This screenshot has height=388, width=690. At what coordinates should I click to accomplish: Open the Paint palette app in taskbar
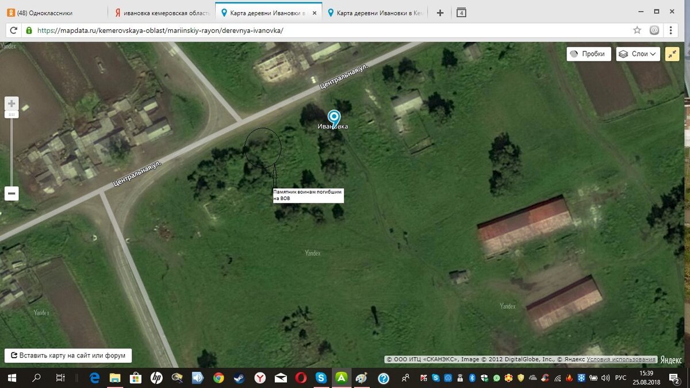coord(362,378)
